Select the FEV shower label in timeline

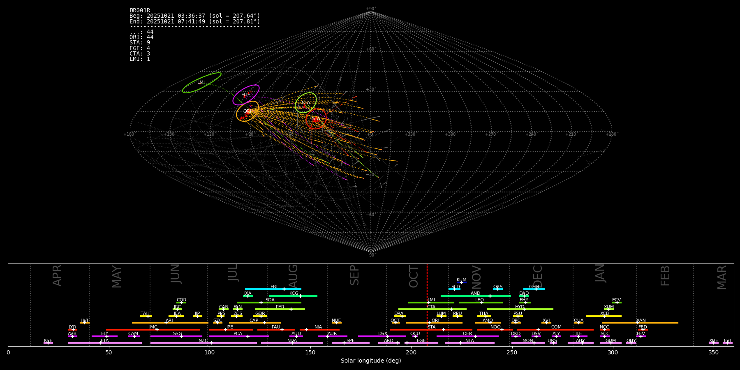click(641, 334)
